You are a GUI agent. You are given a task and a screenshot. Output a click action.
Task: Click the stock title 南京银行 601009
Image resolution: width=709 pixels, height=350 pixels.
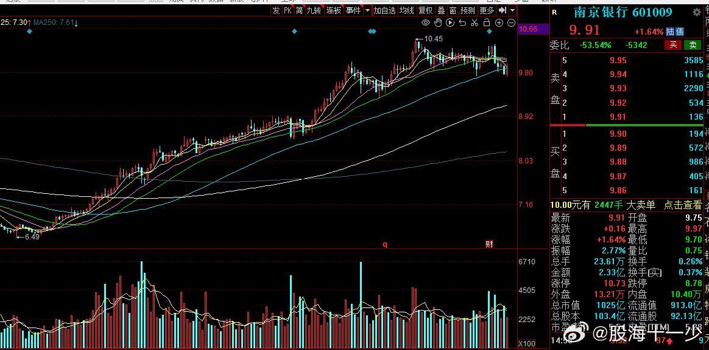[623, 12]
